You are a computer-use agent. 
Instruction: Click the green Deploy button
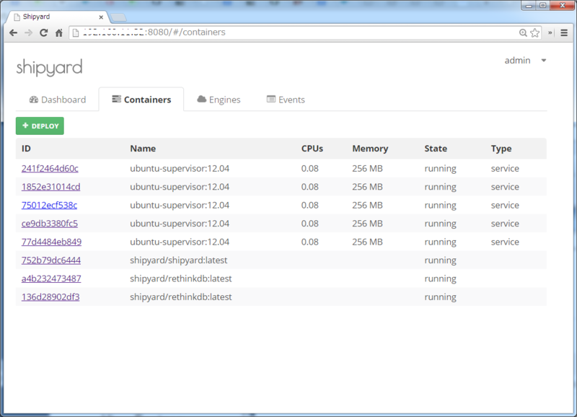click(40, 126)
